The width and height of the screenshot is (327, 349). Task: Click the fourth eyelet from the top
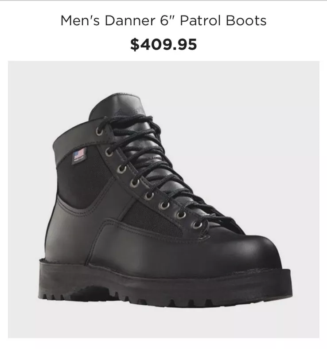pos(134,183)
